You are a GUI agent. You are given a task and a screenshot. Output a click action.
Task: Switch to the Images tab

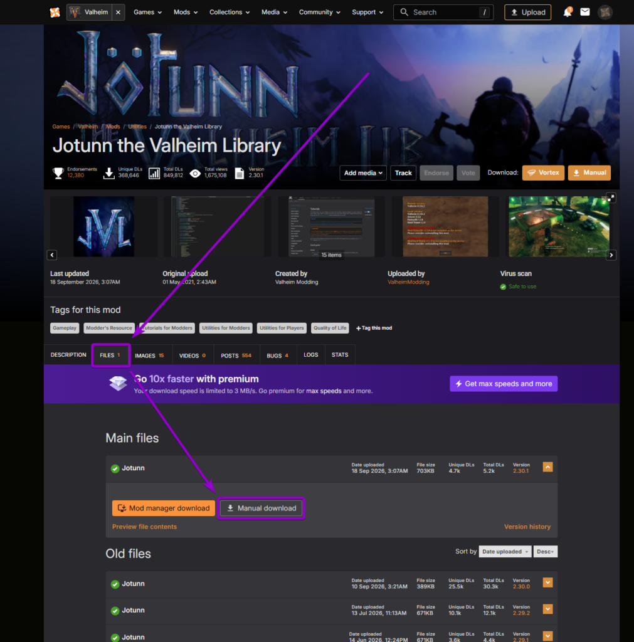(150, 355)
